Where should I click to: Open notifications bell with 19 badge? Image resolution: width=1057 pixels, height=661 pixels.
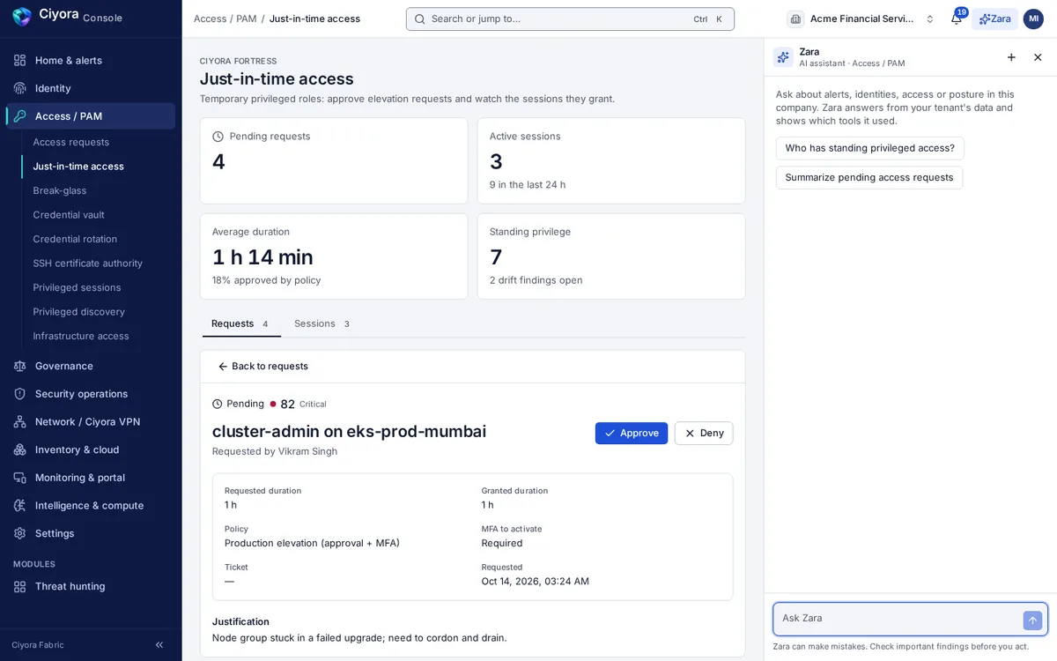[957, 19]
